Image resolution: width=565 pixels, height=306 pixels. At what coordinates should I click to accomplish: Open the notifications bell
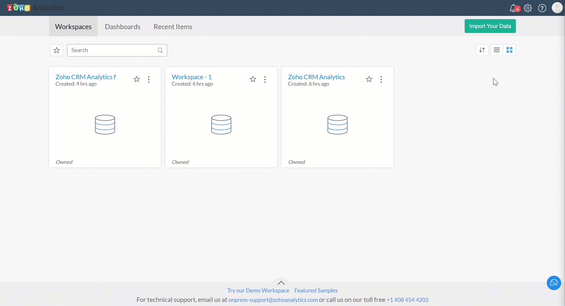coord(514,8)
